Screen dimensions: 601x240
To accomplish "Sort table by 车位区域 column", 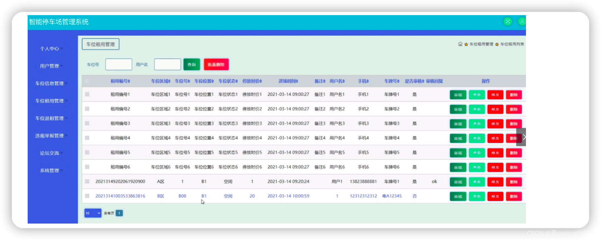I will [161, 81].
